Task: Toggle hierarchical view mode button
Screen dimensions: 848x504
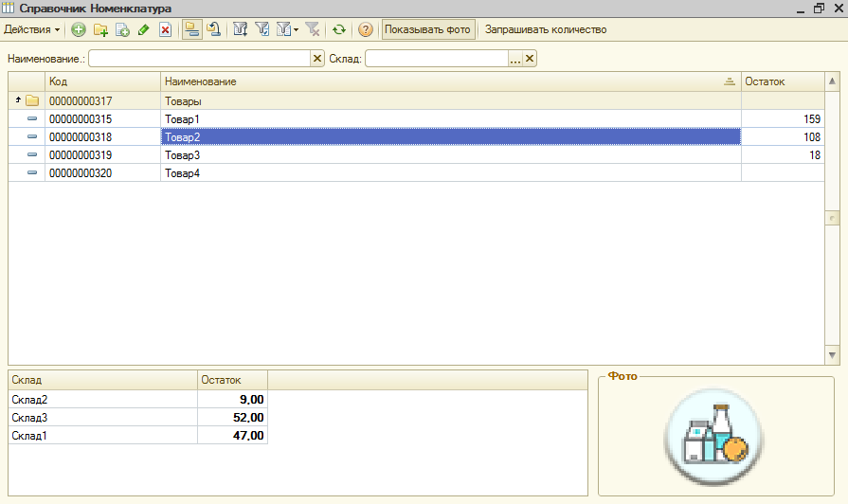Action: click(191, 29)
